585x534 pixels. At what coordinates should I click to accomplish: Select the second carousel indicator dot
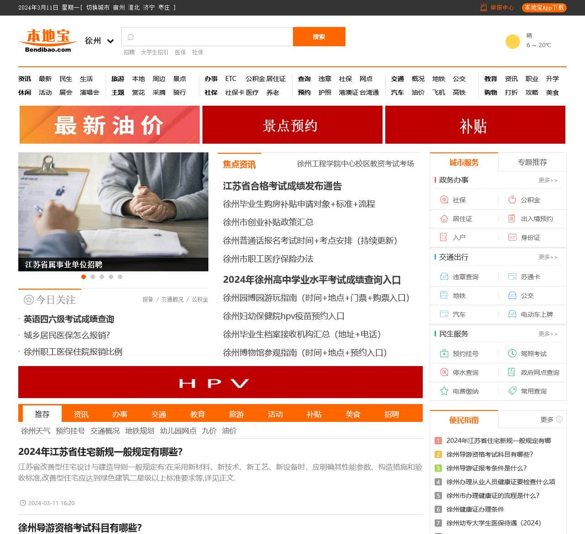pyautogui.click(x=93, y=277)
